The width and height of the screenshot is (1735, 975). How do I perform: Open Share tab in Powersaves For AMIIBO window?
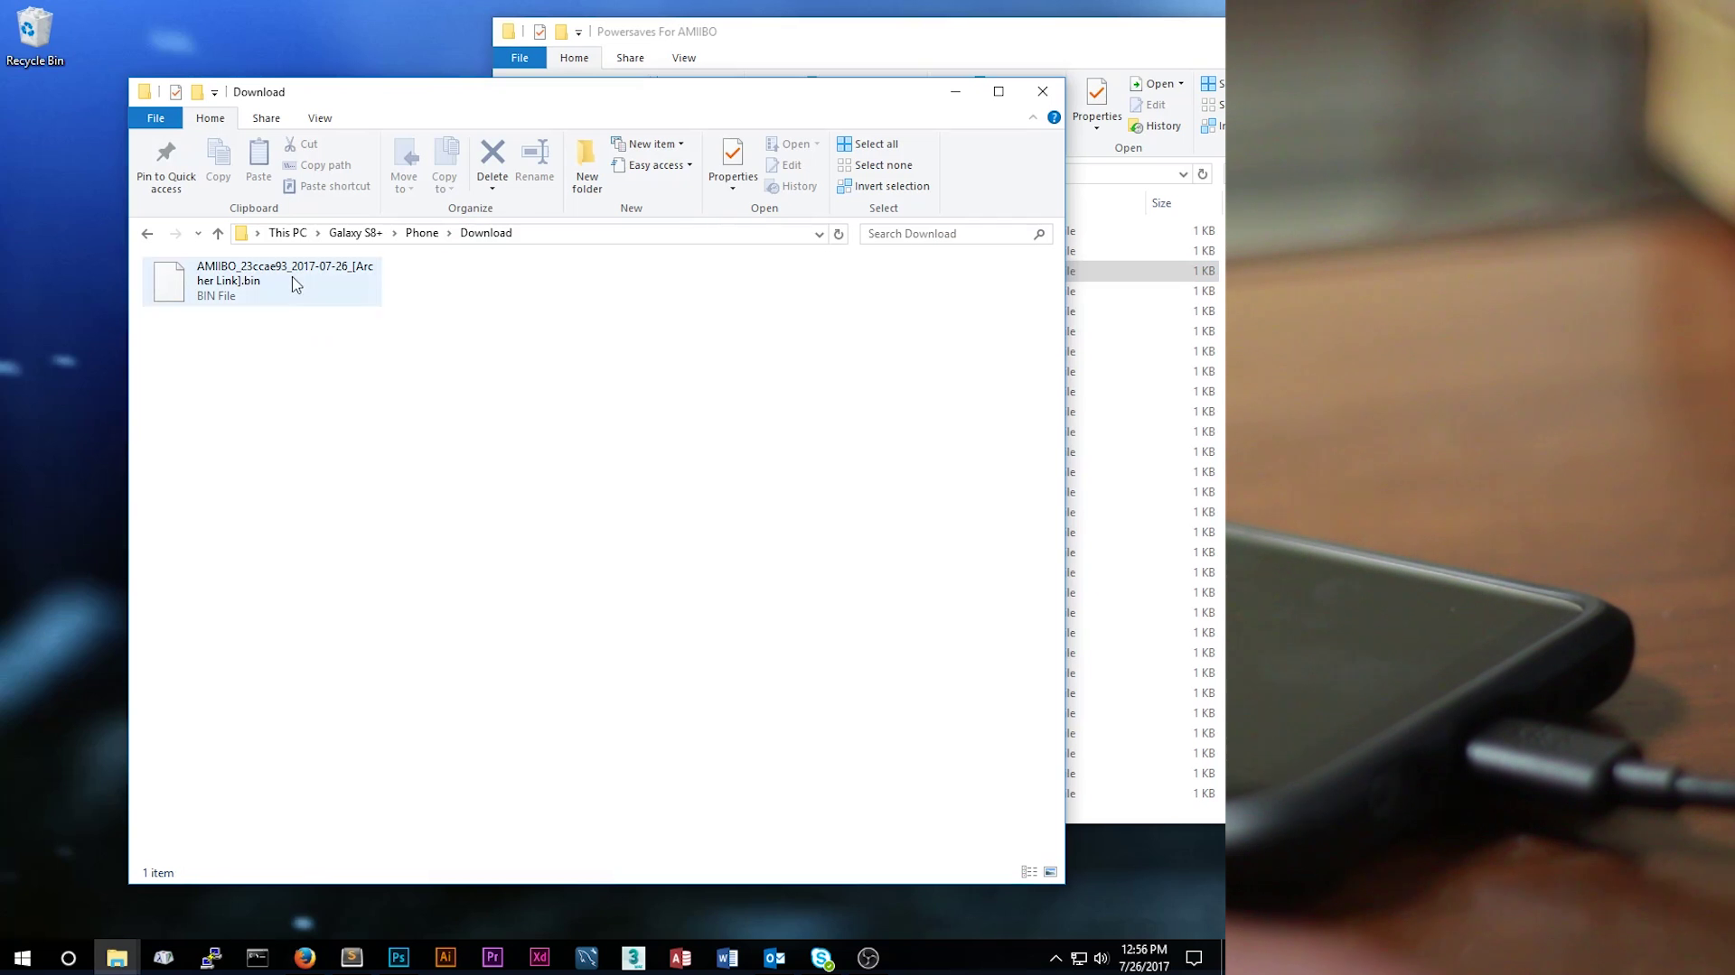[630, 58]
